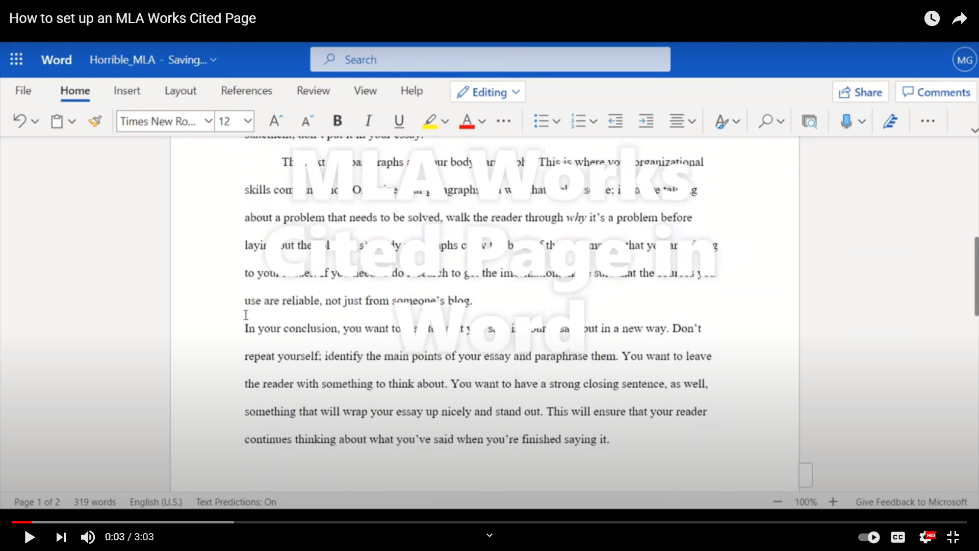Expand bullet style dropdown arrow
This screenshot has width=979, height=551.
pos(556,121)
